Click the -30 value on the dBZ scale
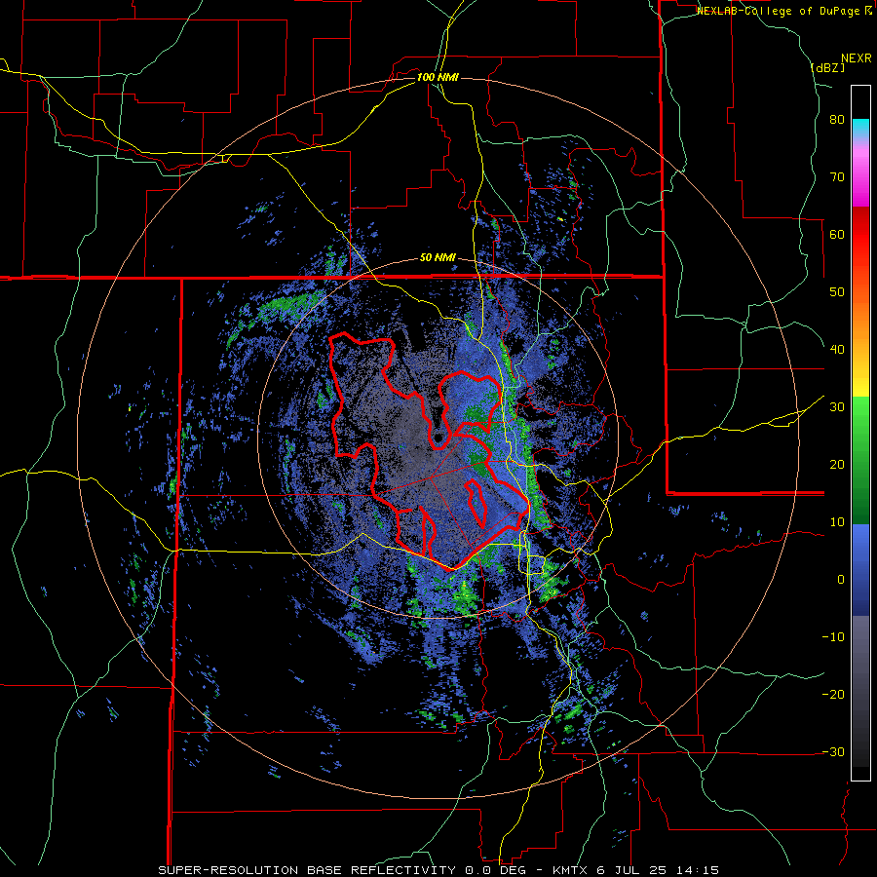 pos(833,751)
